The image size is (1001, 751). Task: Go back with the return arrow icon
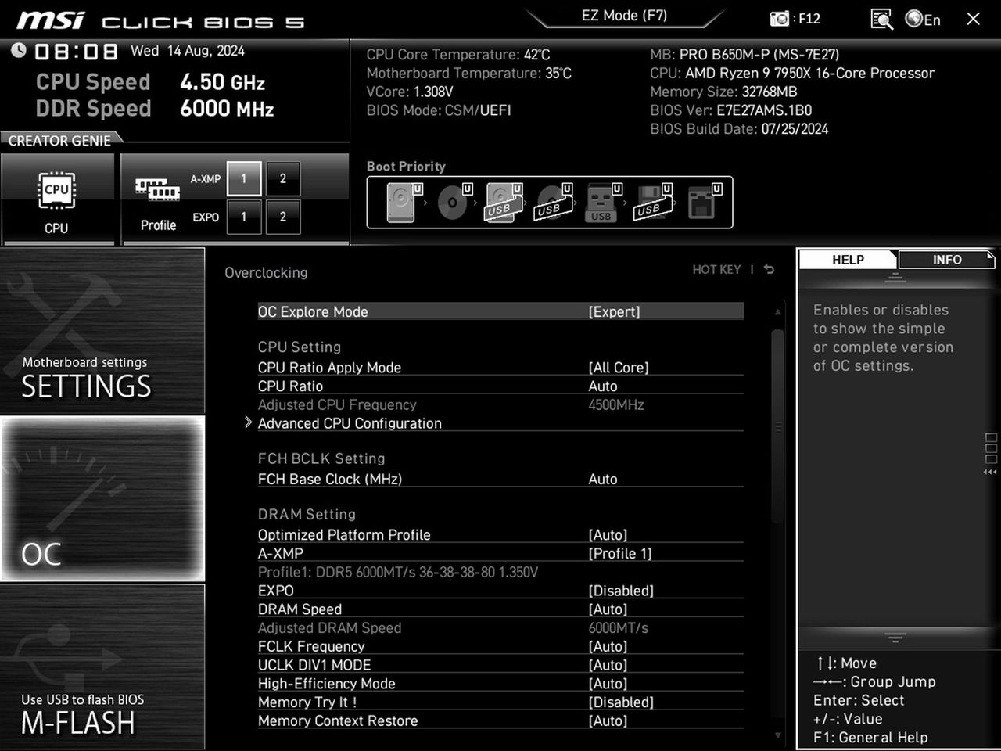click(x=769, y=269)
